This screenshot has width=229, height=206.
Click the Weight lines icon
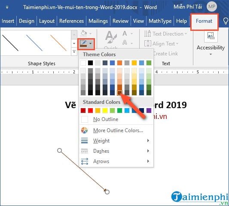click(x=84, y=141)
